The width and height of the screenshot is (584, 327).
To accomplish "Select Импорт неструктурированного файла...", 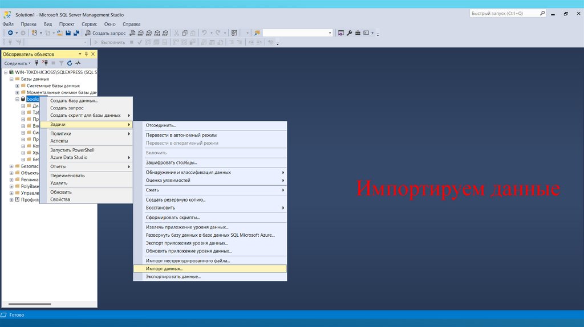I will 210,261.
